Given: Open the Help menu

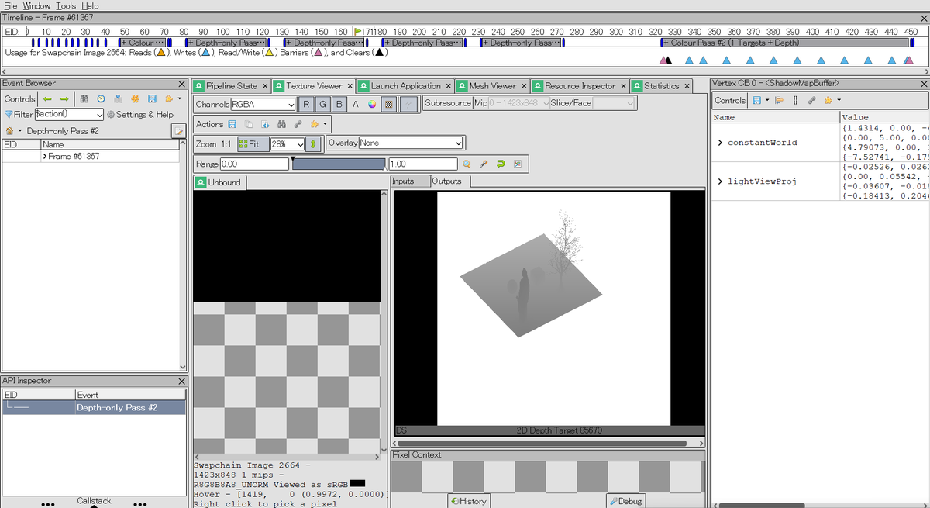Looking at the screenshot, I should [x=90, y=5].
